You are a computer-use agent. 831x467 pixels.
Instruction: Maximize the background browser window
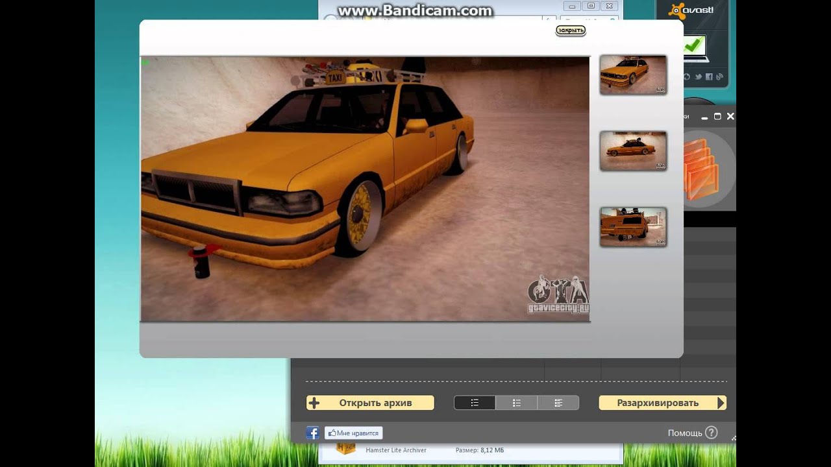[591, 6]
